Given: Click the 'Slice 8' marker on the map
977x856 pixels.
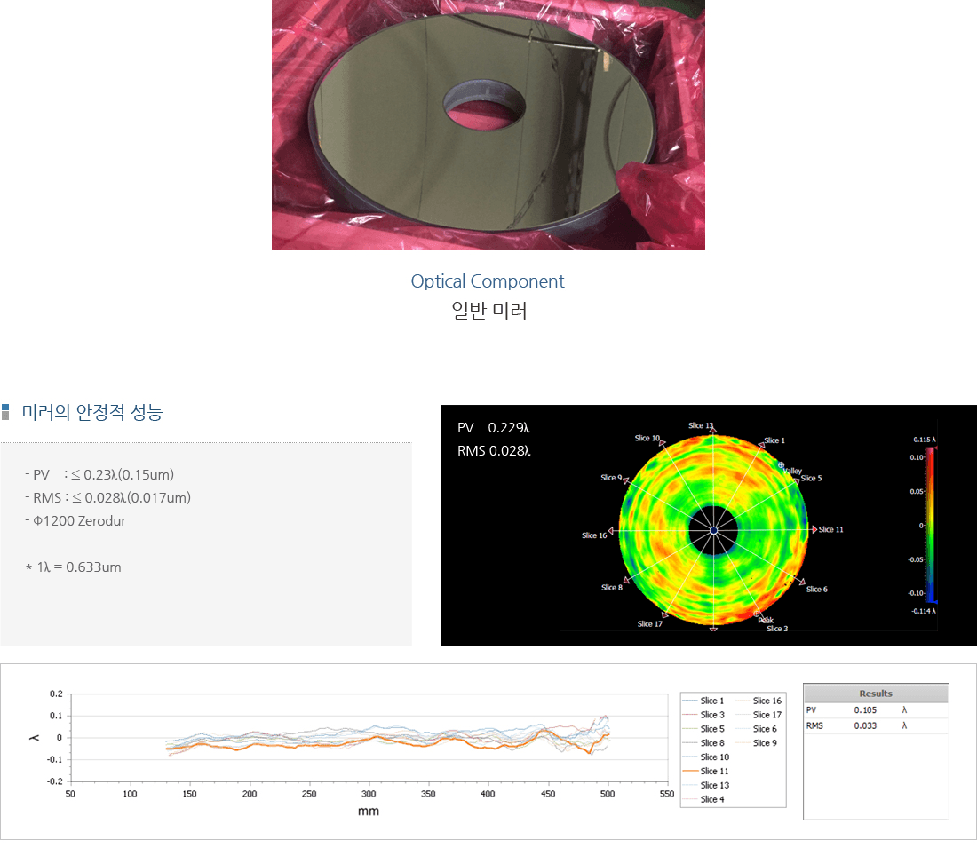Looking at the screenshot, I should pos(613,588).
